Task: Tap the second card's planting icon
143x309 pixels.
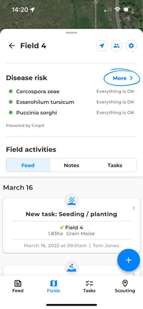Action: coord(71,268)
